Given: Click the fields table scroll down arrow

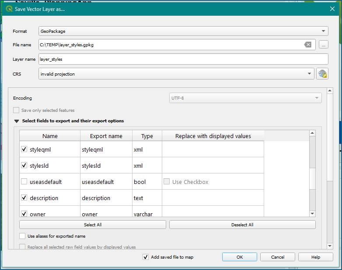Looking at the screenshot, I should point(312,214).
